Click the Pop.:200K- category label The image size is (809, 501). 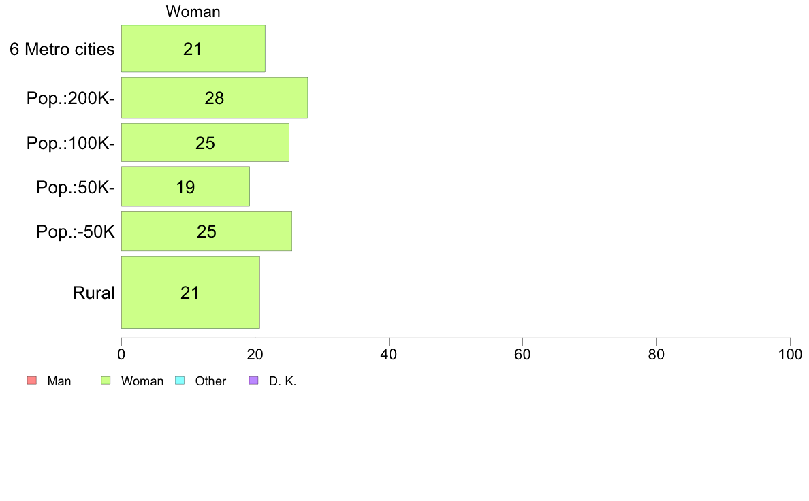pos(71,98)
